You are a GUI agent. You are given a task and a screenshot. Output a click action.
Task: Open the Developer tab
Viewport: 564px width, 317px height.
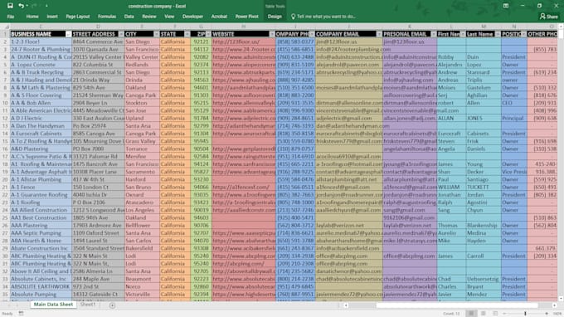click(192, 17)
